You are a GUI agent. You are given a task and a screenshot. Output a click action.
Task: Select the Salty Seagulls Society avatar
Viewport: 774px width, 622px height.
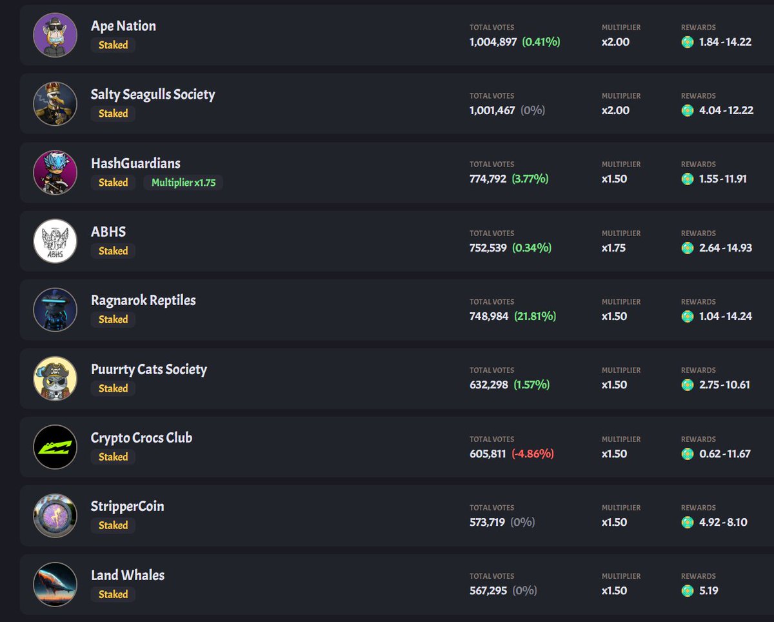point(55,103)
